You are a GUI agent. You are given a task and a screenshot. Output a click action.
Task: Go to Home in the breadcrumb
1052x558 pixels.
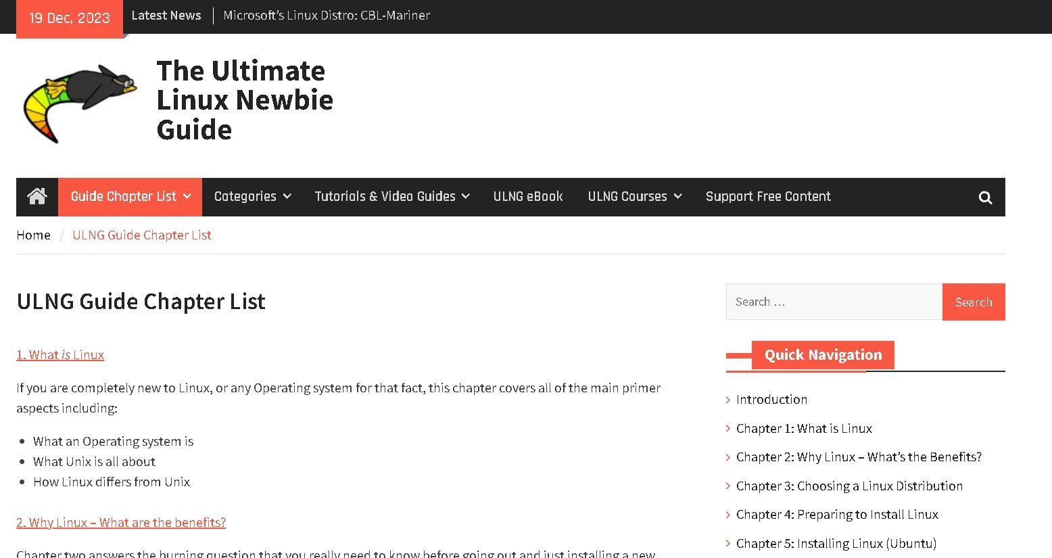pos(34,235)
